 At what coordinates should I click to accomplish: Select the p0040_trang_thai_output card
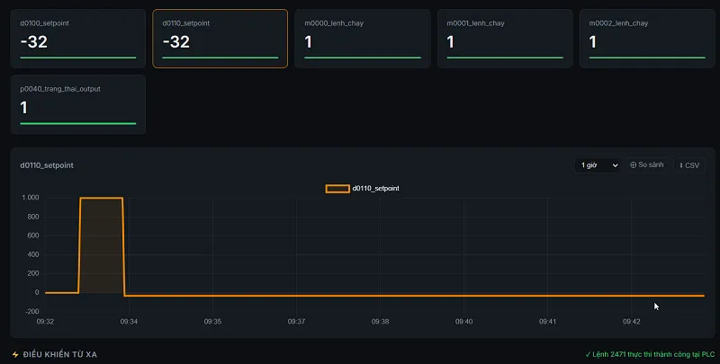click(x=78, y=104)
